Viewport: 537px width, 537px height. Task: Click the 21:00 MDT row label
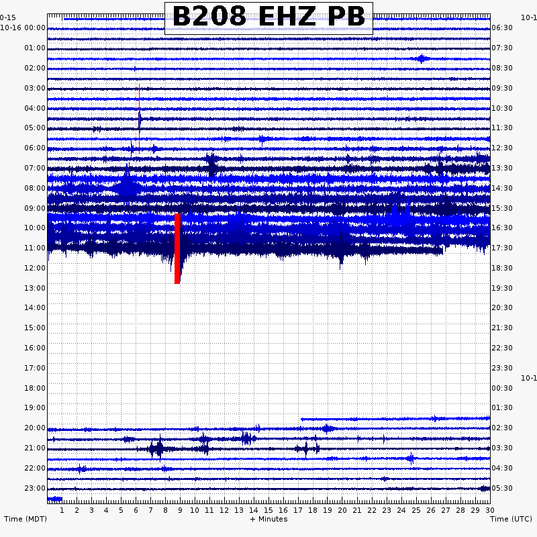point(35,448)
